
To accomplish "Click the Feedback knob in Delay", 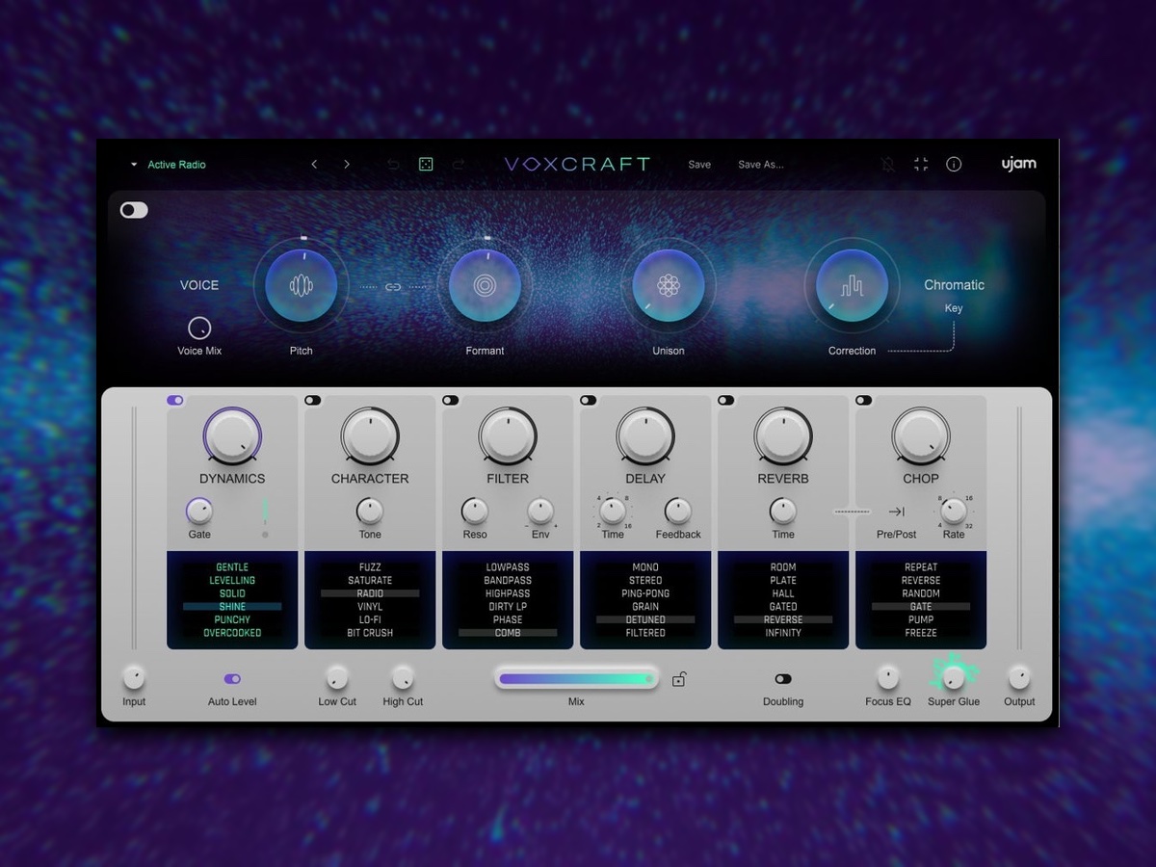I will click(678, 511).
